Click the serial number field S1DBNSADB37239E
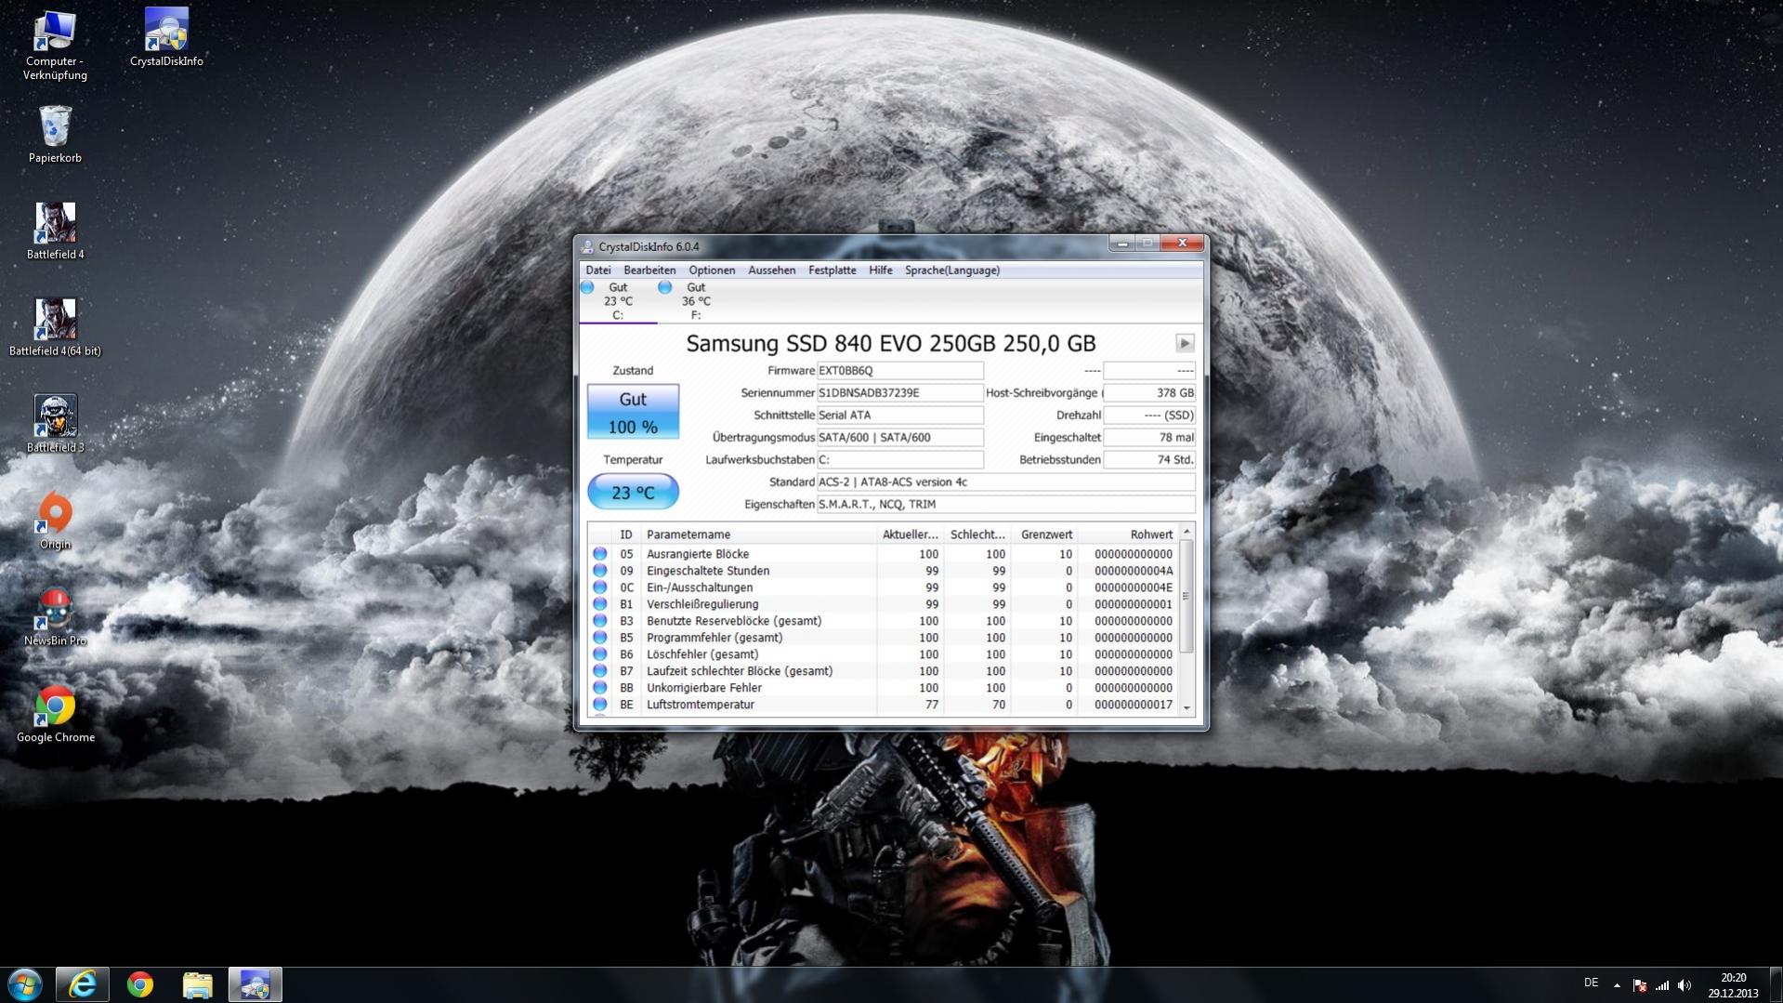The width and height of the screenshot is (1783, 1003). [899, 393]
